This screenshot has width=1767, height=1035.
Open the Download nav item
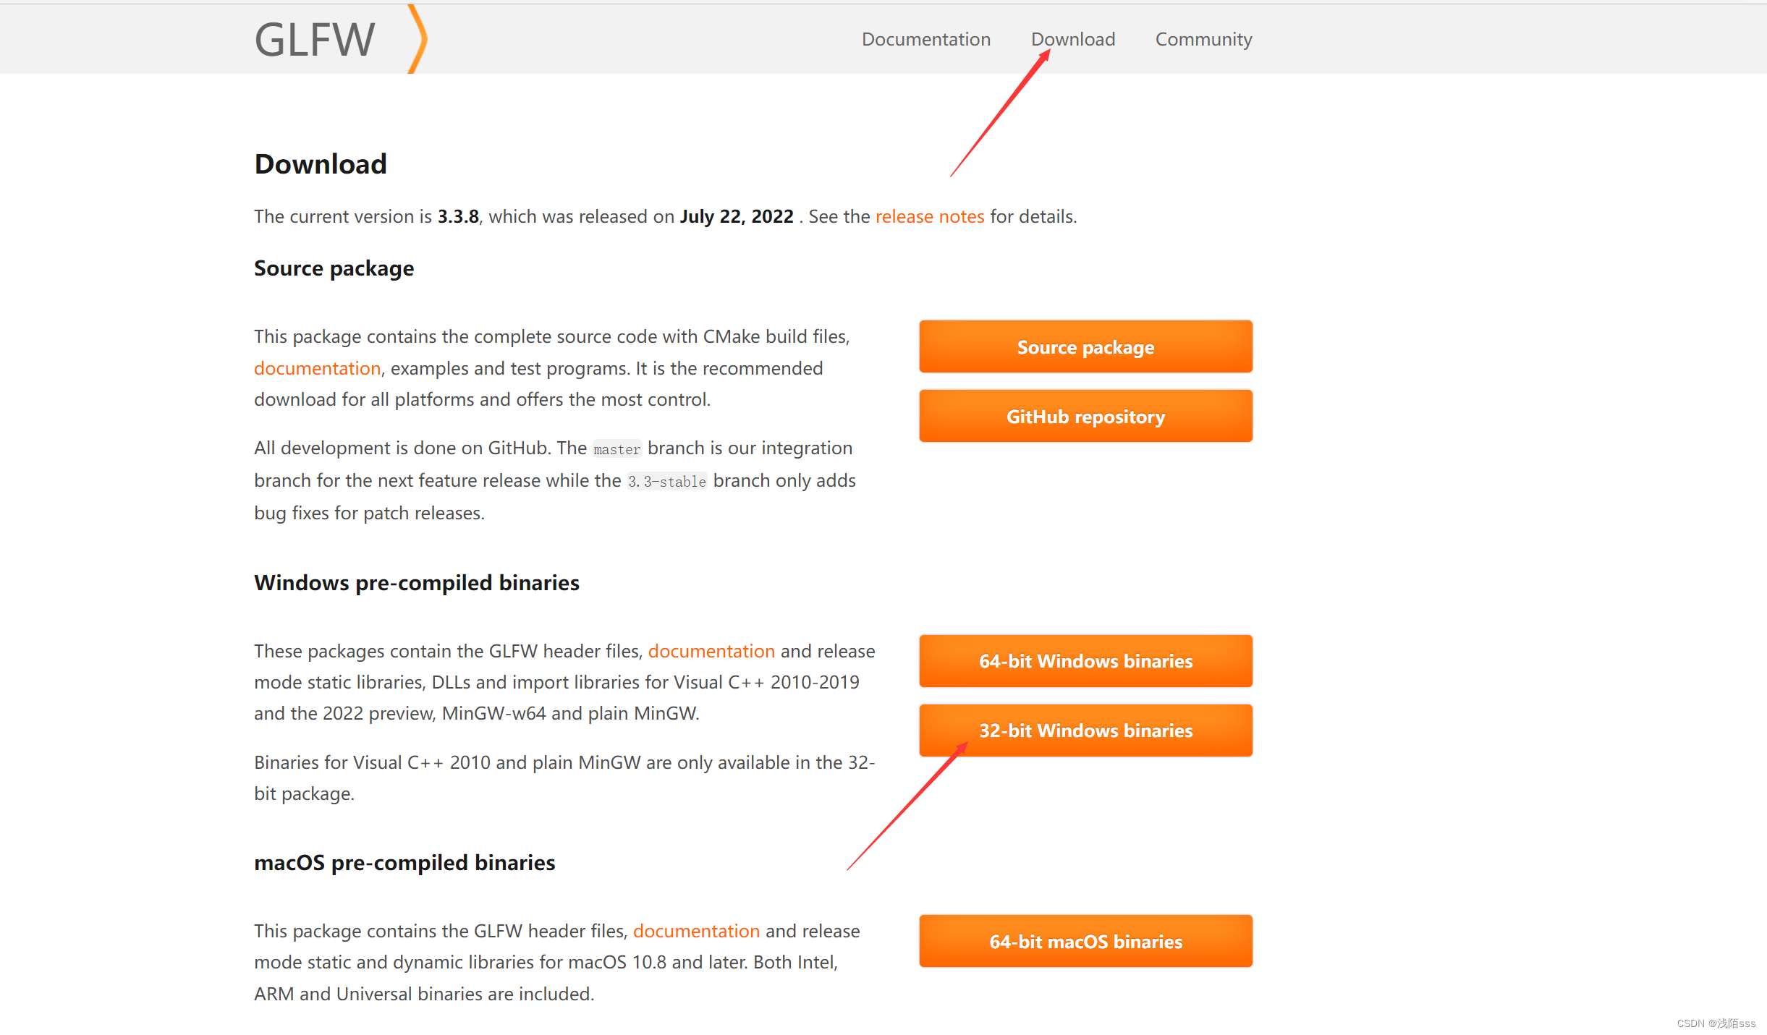click(1072, 39)
